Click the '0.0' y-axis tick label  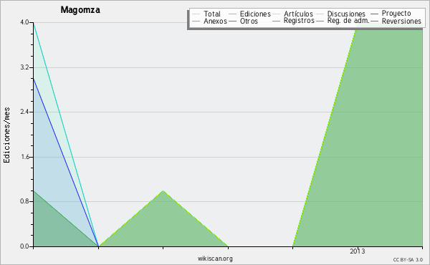[x=24, y=246]
